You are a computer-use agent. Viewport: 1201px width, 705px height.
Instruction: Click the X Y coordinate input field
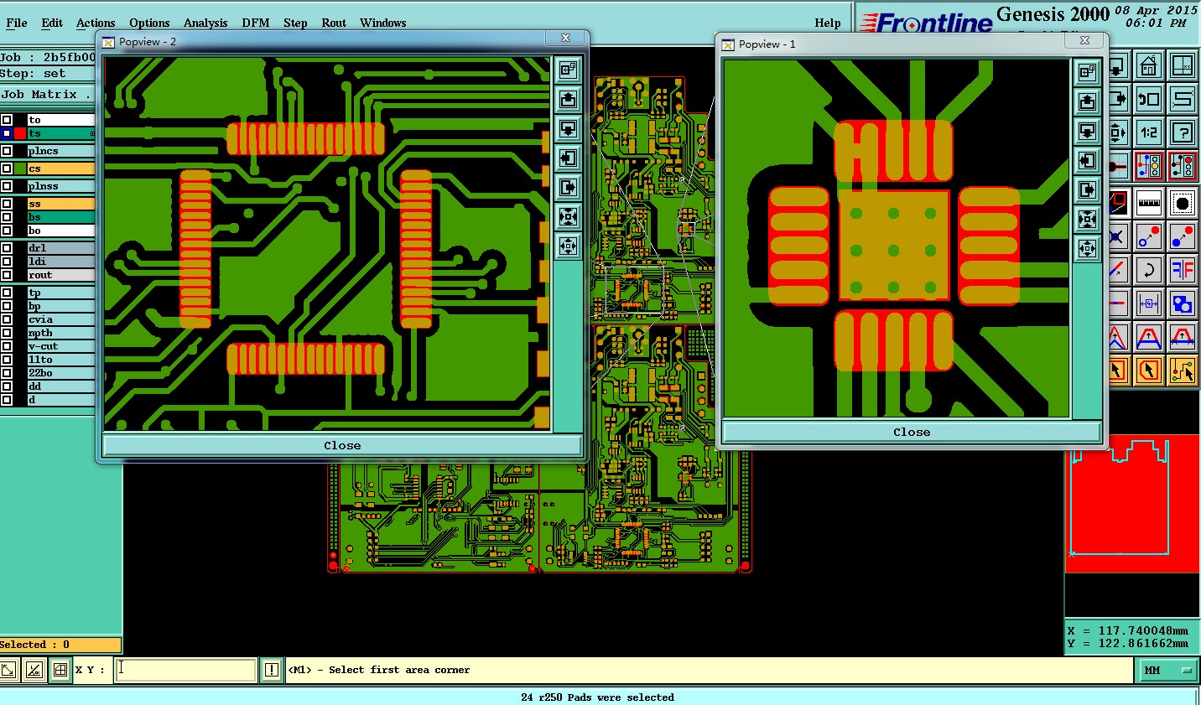click(x=185, y=669)
